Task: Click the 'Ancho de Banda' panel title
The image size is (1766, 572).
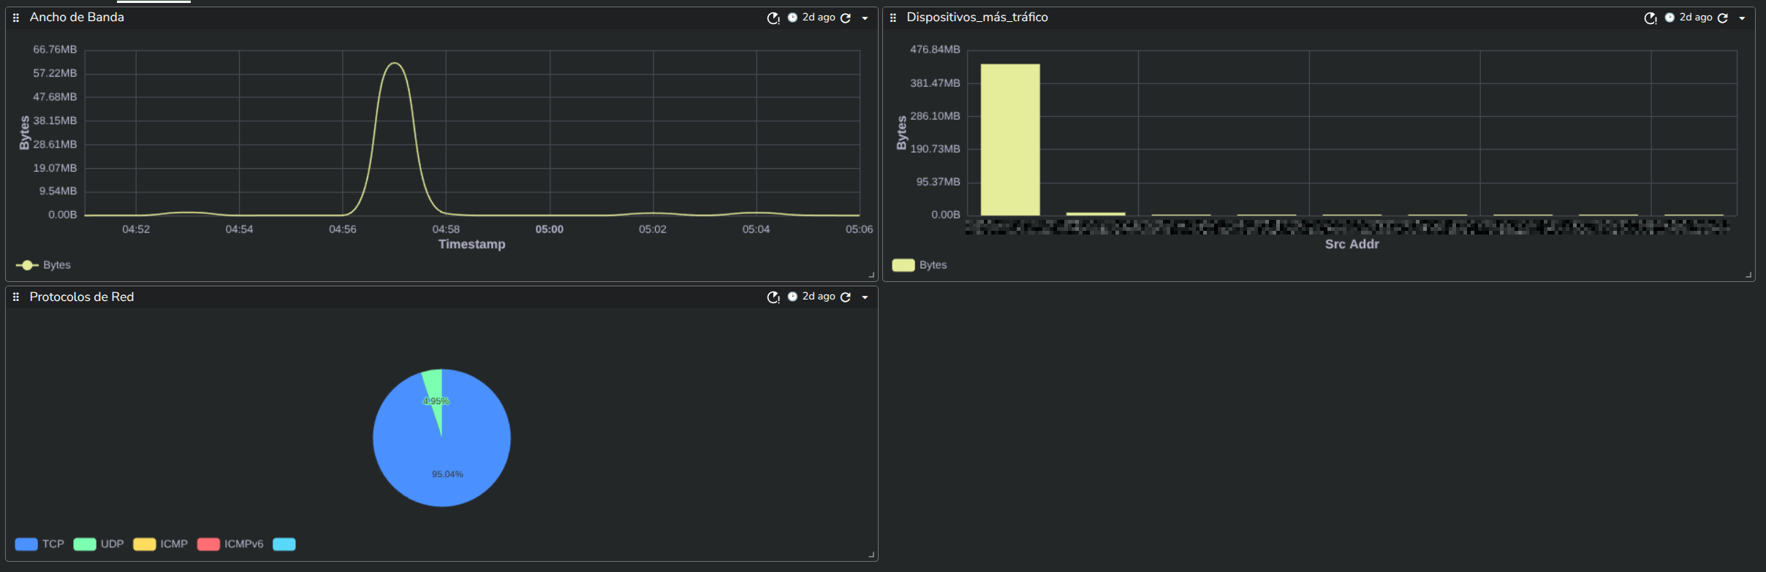Action: 77,18
